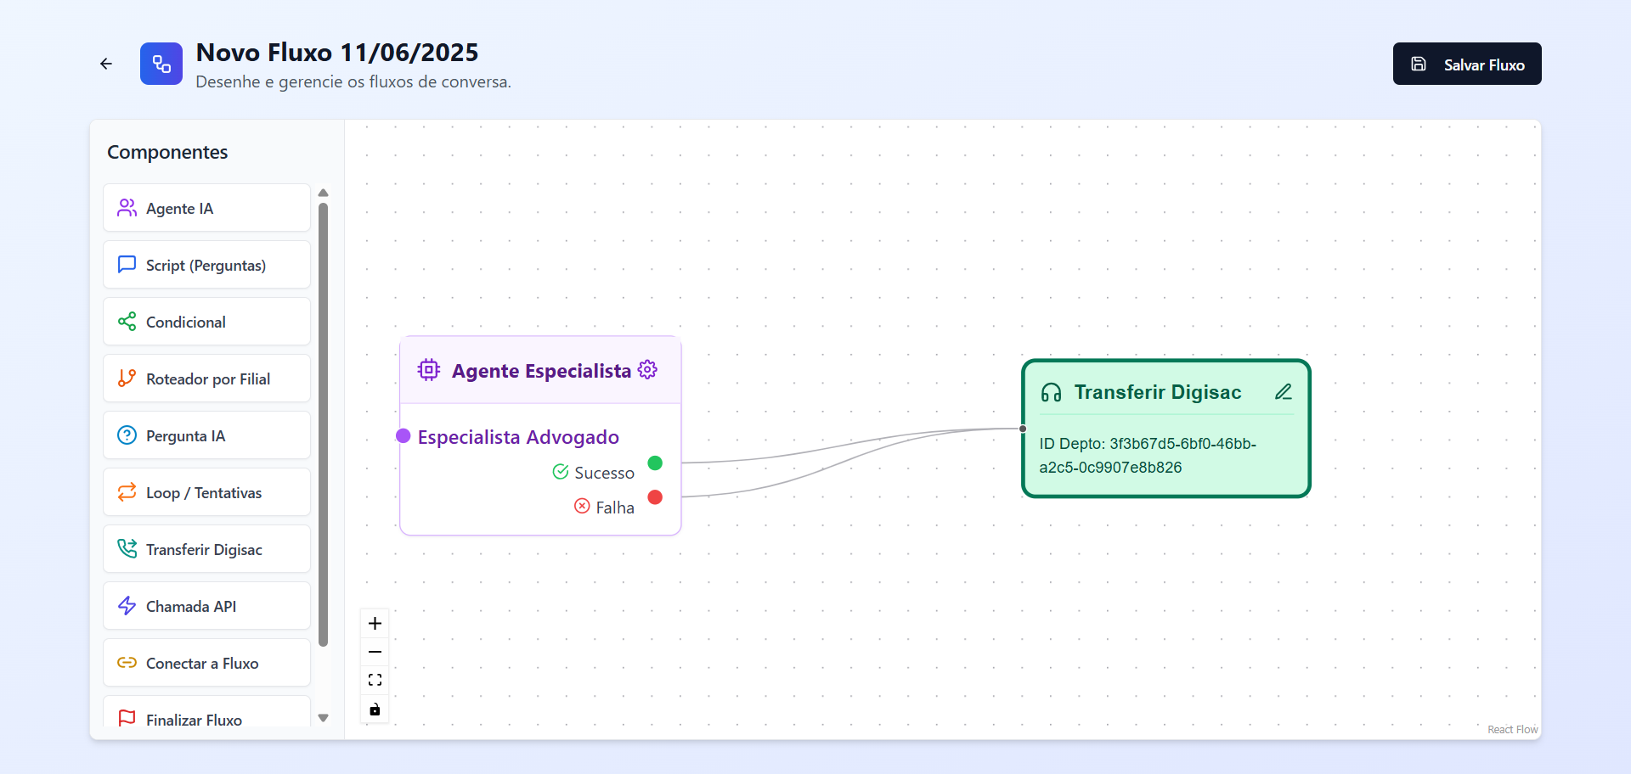Screen dimensions: 1631x774
Task: Zoom in on the flow canvas
Action: [x=375, y=624]
